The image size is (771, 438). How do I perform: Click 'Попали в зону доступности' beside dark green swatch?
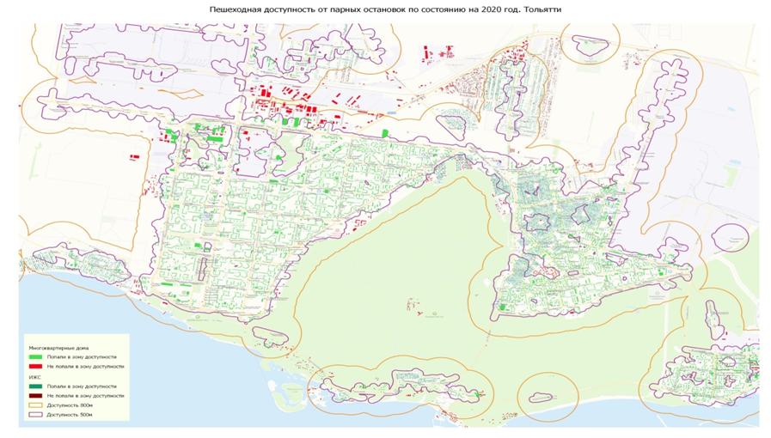click(x=82, y=386)
